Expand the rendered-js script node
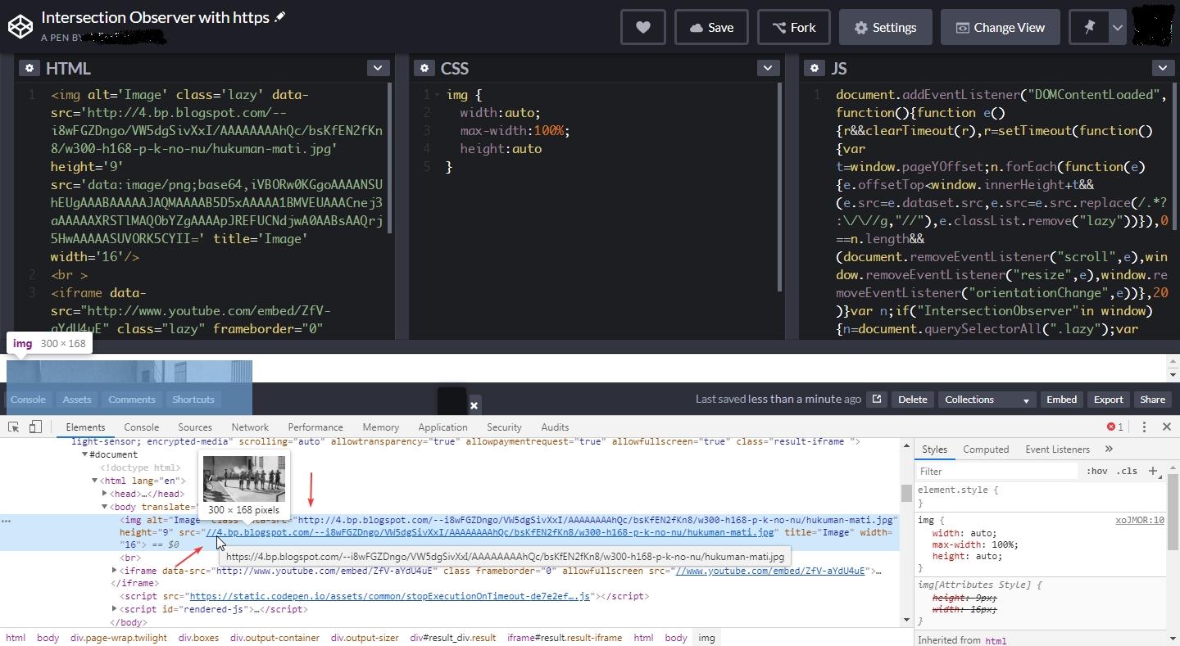This screenshot has height=646, width=1180. pyautogui.click(x=114, y=609)
